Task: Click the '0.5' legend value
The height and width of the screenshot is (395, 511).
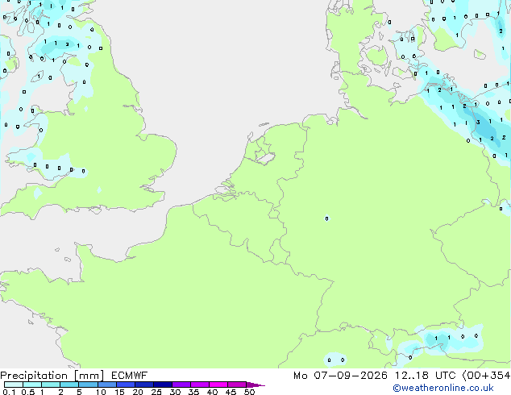Action: [28, 392]
